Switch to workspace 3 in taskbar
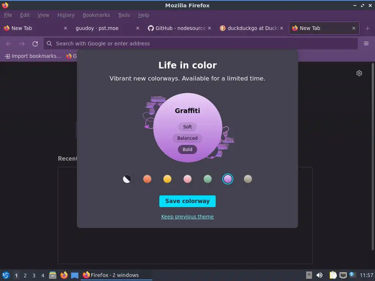 coord(34,276)
